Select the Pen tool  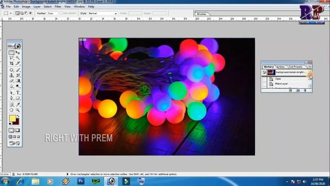tap(11, 98)
